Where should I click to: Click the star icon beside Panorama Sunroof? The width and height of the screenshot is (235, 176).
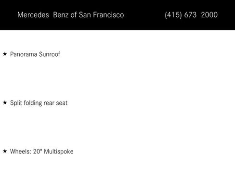pos(5,54)
